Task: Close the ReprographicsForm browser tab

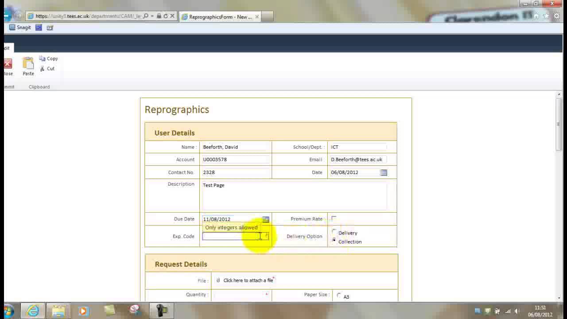Action: [257, 17]
